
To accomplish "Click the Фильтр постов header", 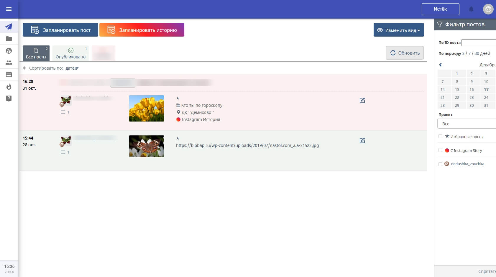I will click(465, 24).
